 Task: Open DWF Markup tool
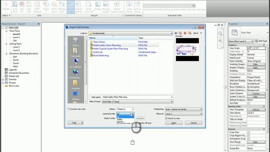tap(37, 7)
